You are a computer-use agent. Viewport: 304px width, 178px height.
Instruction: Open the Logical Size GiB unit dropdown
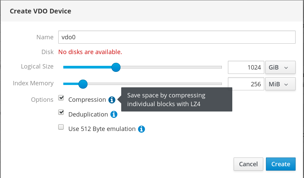click(280, 67)
